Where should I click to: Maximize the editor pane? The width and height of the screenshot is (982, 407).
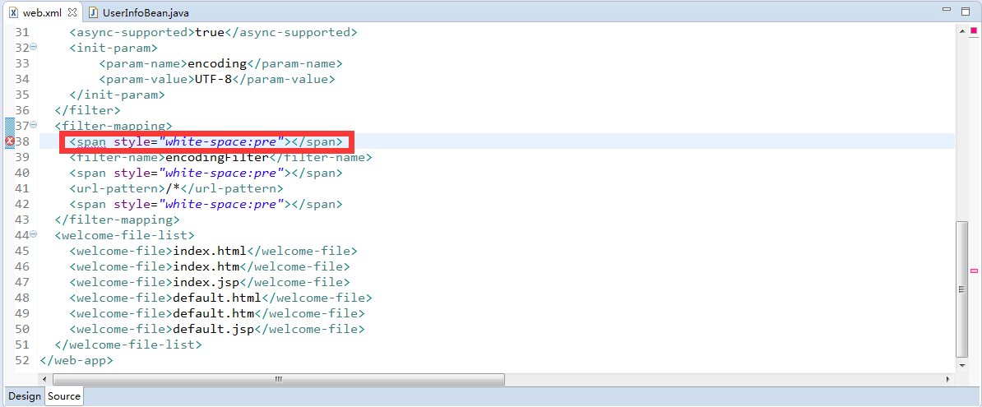(965, 10)
